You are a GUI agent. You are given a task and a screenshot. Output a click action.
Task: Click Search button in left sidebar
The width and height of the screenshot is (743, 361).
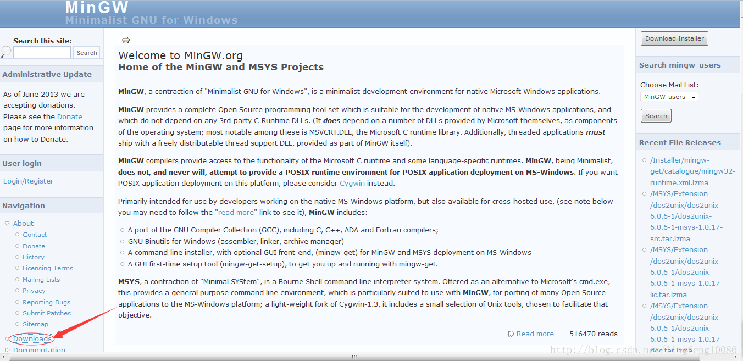coord(87,53)
